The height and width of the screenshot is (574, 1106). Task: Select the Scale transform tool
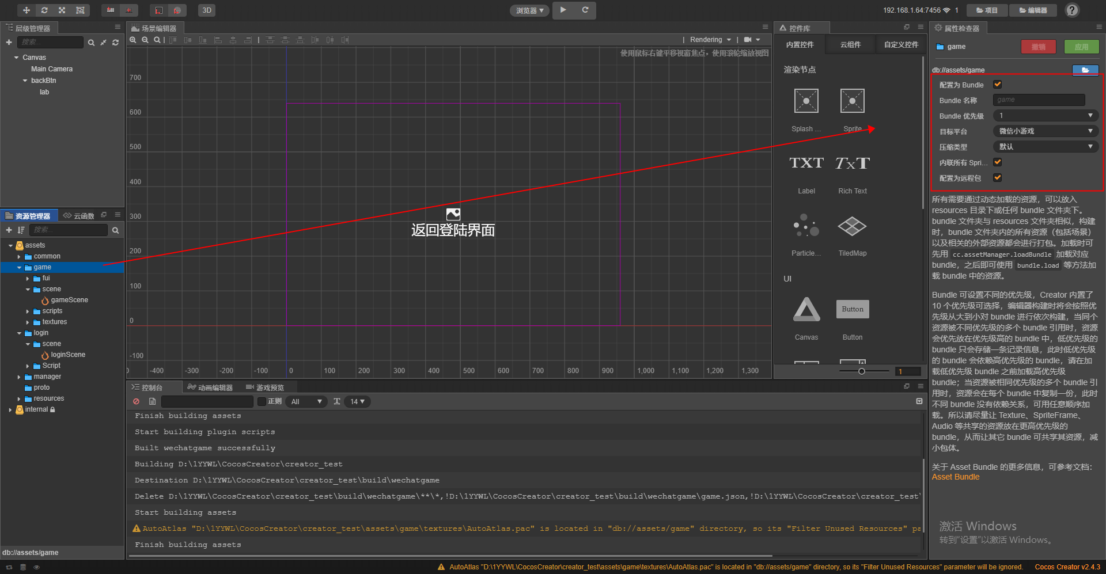point(62,10)
